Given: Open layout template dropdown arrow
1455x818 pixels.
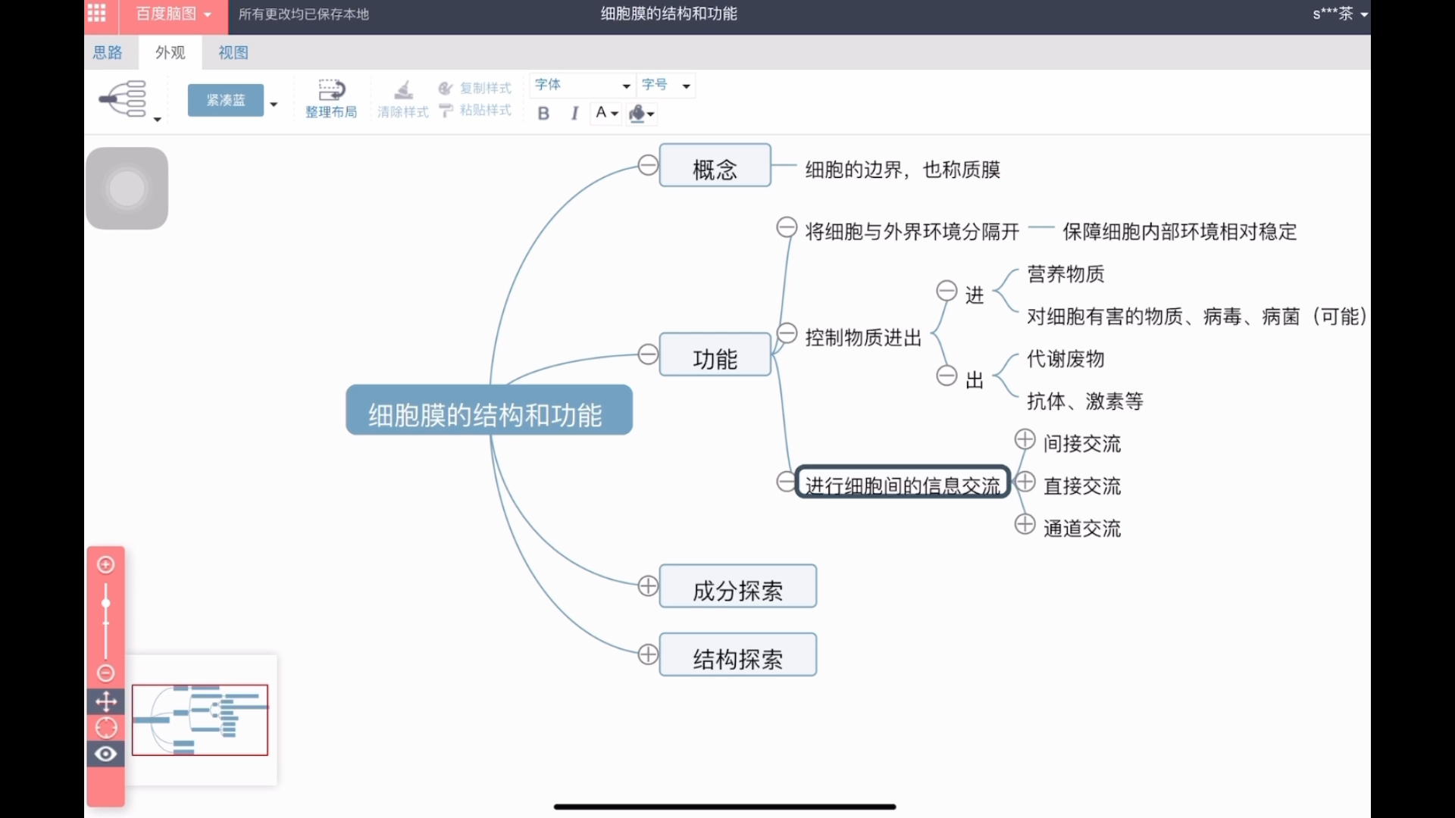Looking at the screenshot, I should tap(158, 120).
